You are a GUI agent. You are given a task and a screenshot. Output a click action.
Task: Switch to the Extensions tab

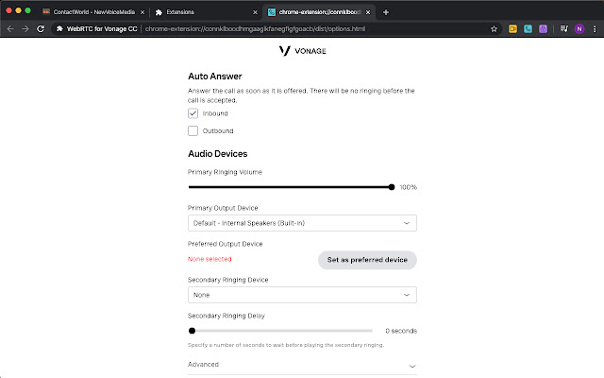(x=205, y=11)
